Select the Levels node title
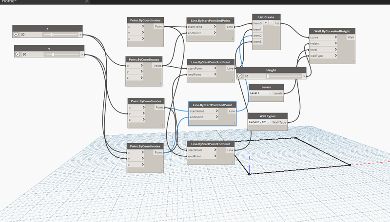Viewport: 390px width, 222px height. (x=266, y=87)
